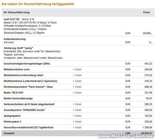Click arrow icon beside Radio RCD 510 Detail
Viewport: 155px width, 139px height.
[x=73, y=92]
